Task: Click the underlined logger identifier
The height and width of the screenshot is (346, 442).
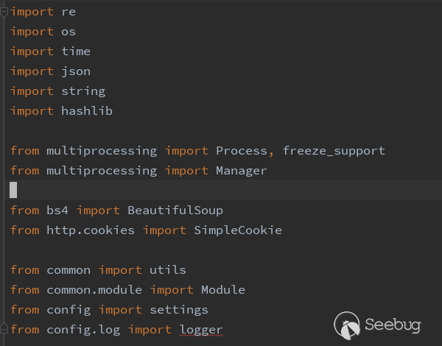Action: 201,330
